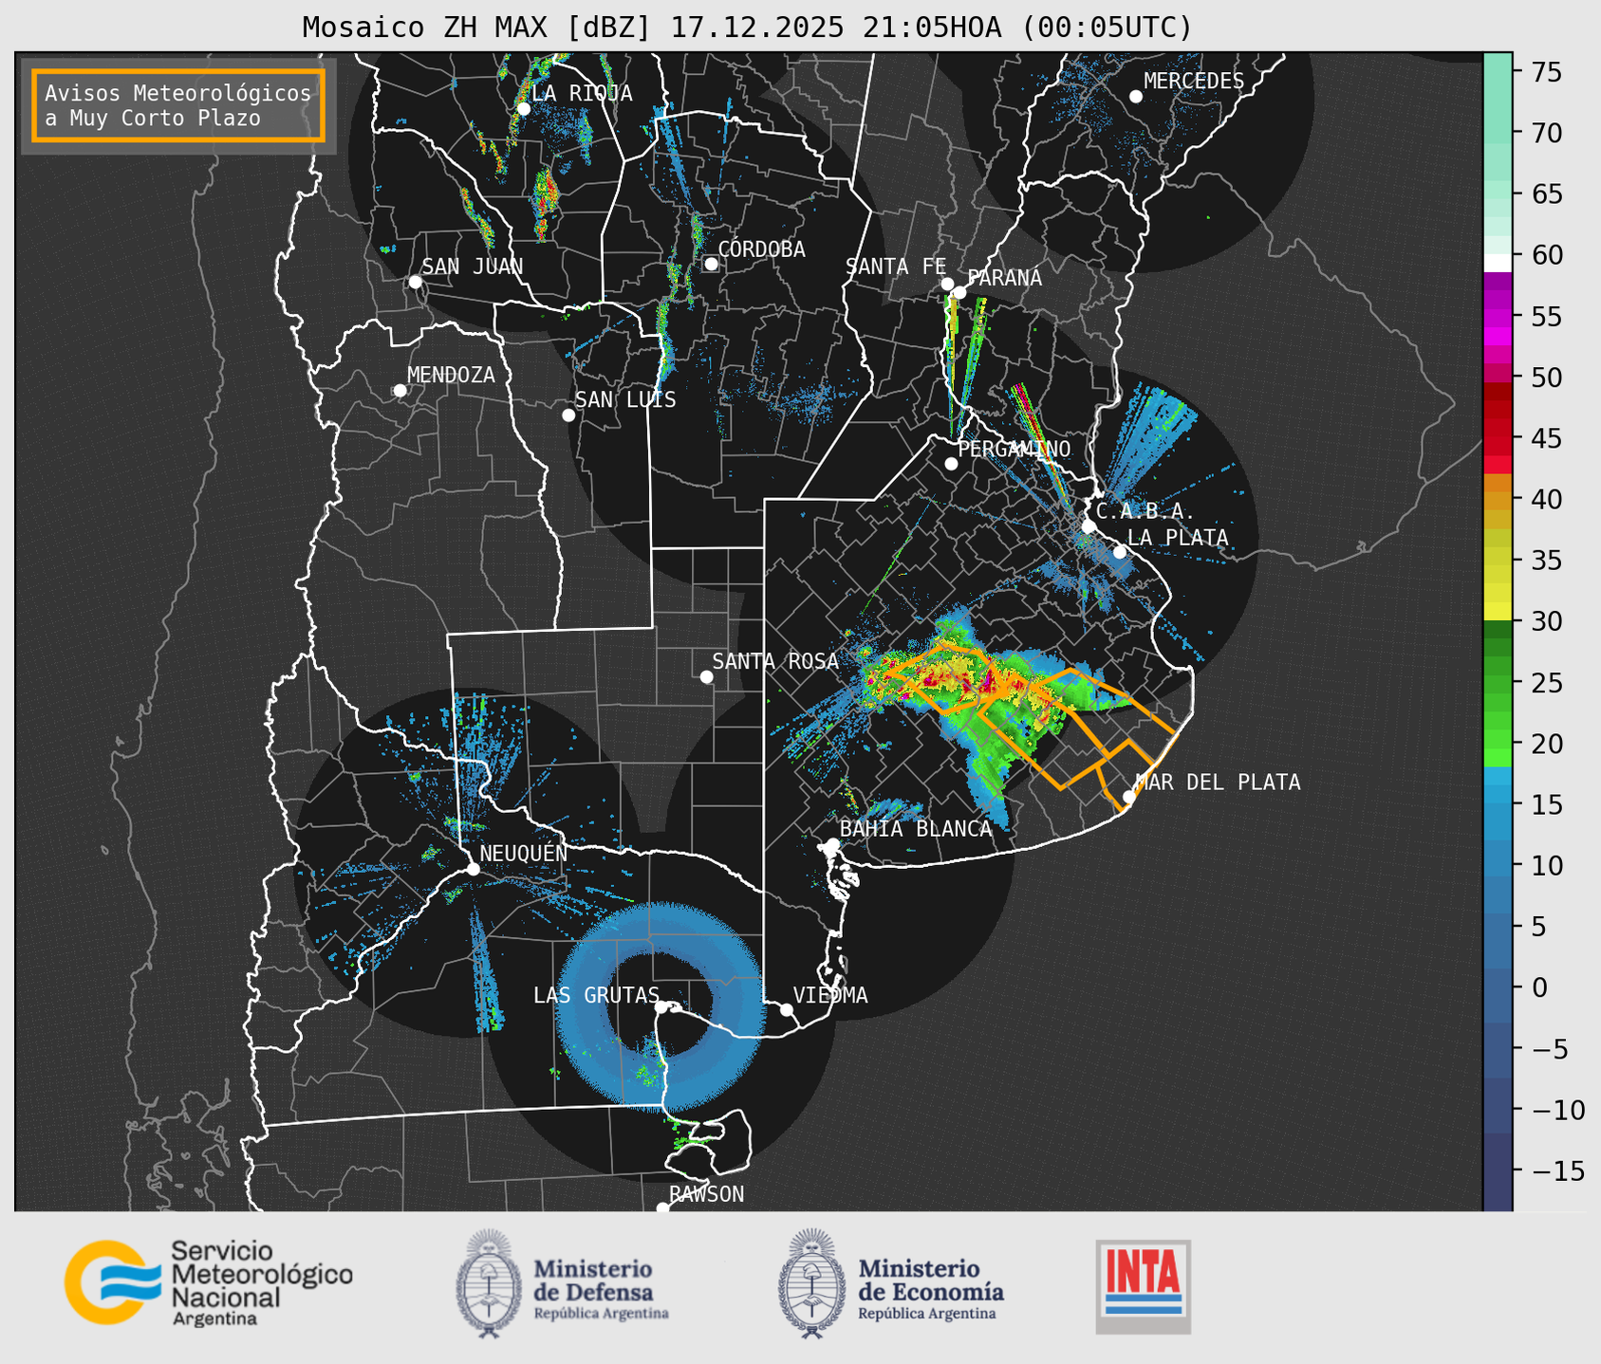This screenshot has height=1364, width=1601.
Task: Click the red 45 dBZ color band
Action: (1498, 438)
